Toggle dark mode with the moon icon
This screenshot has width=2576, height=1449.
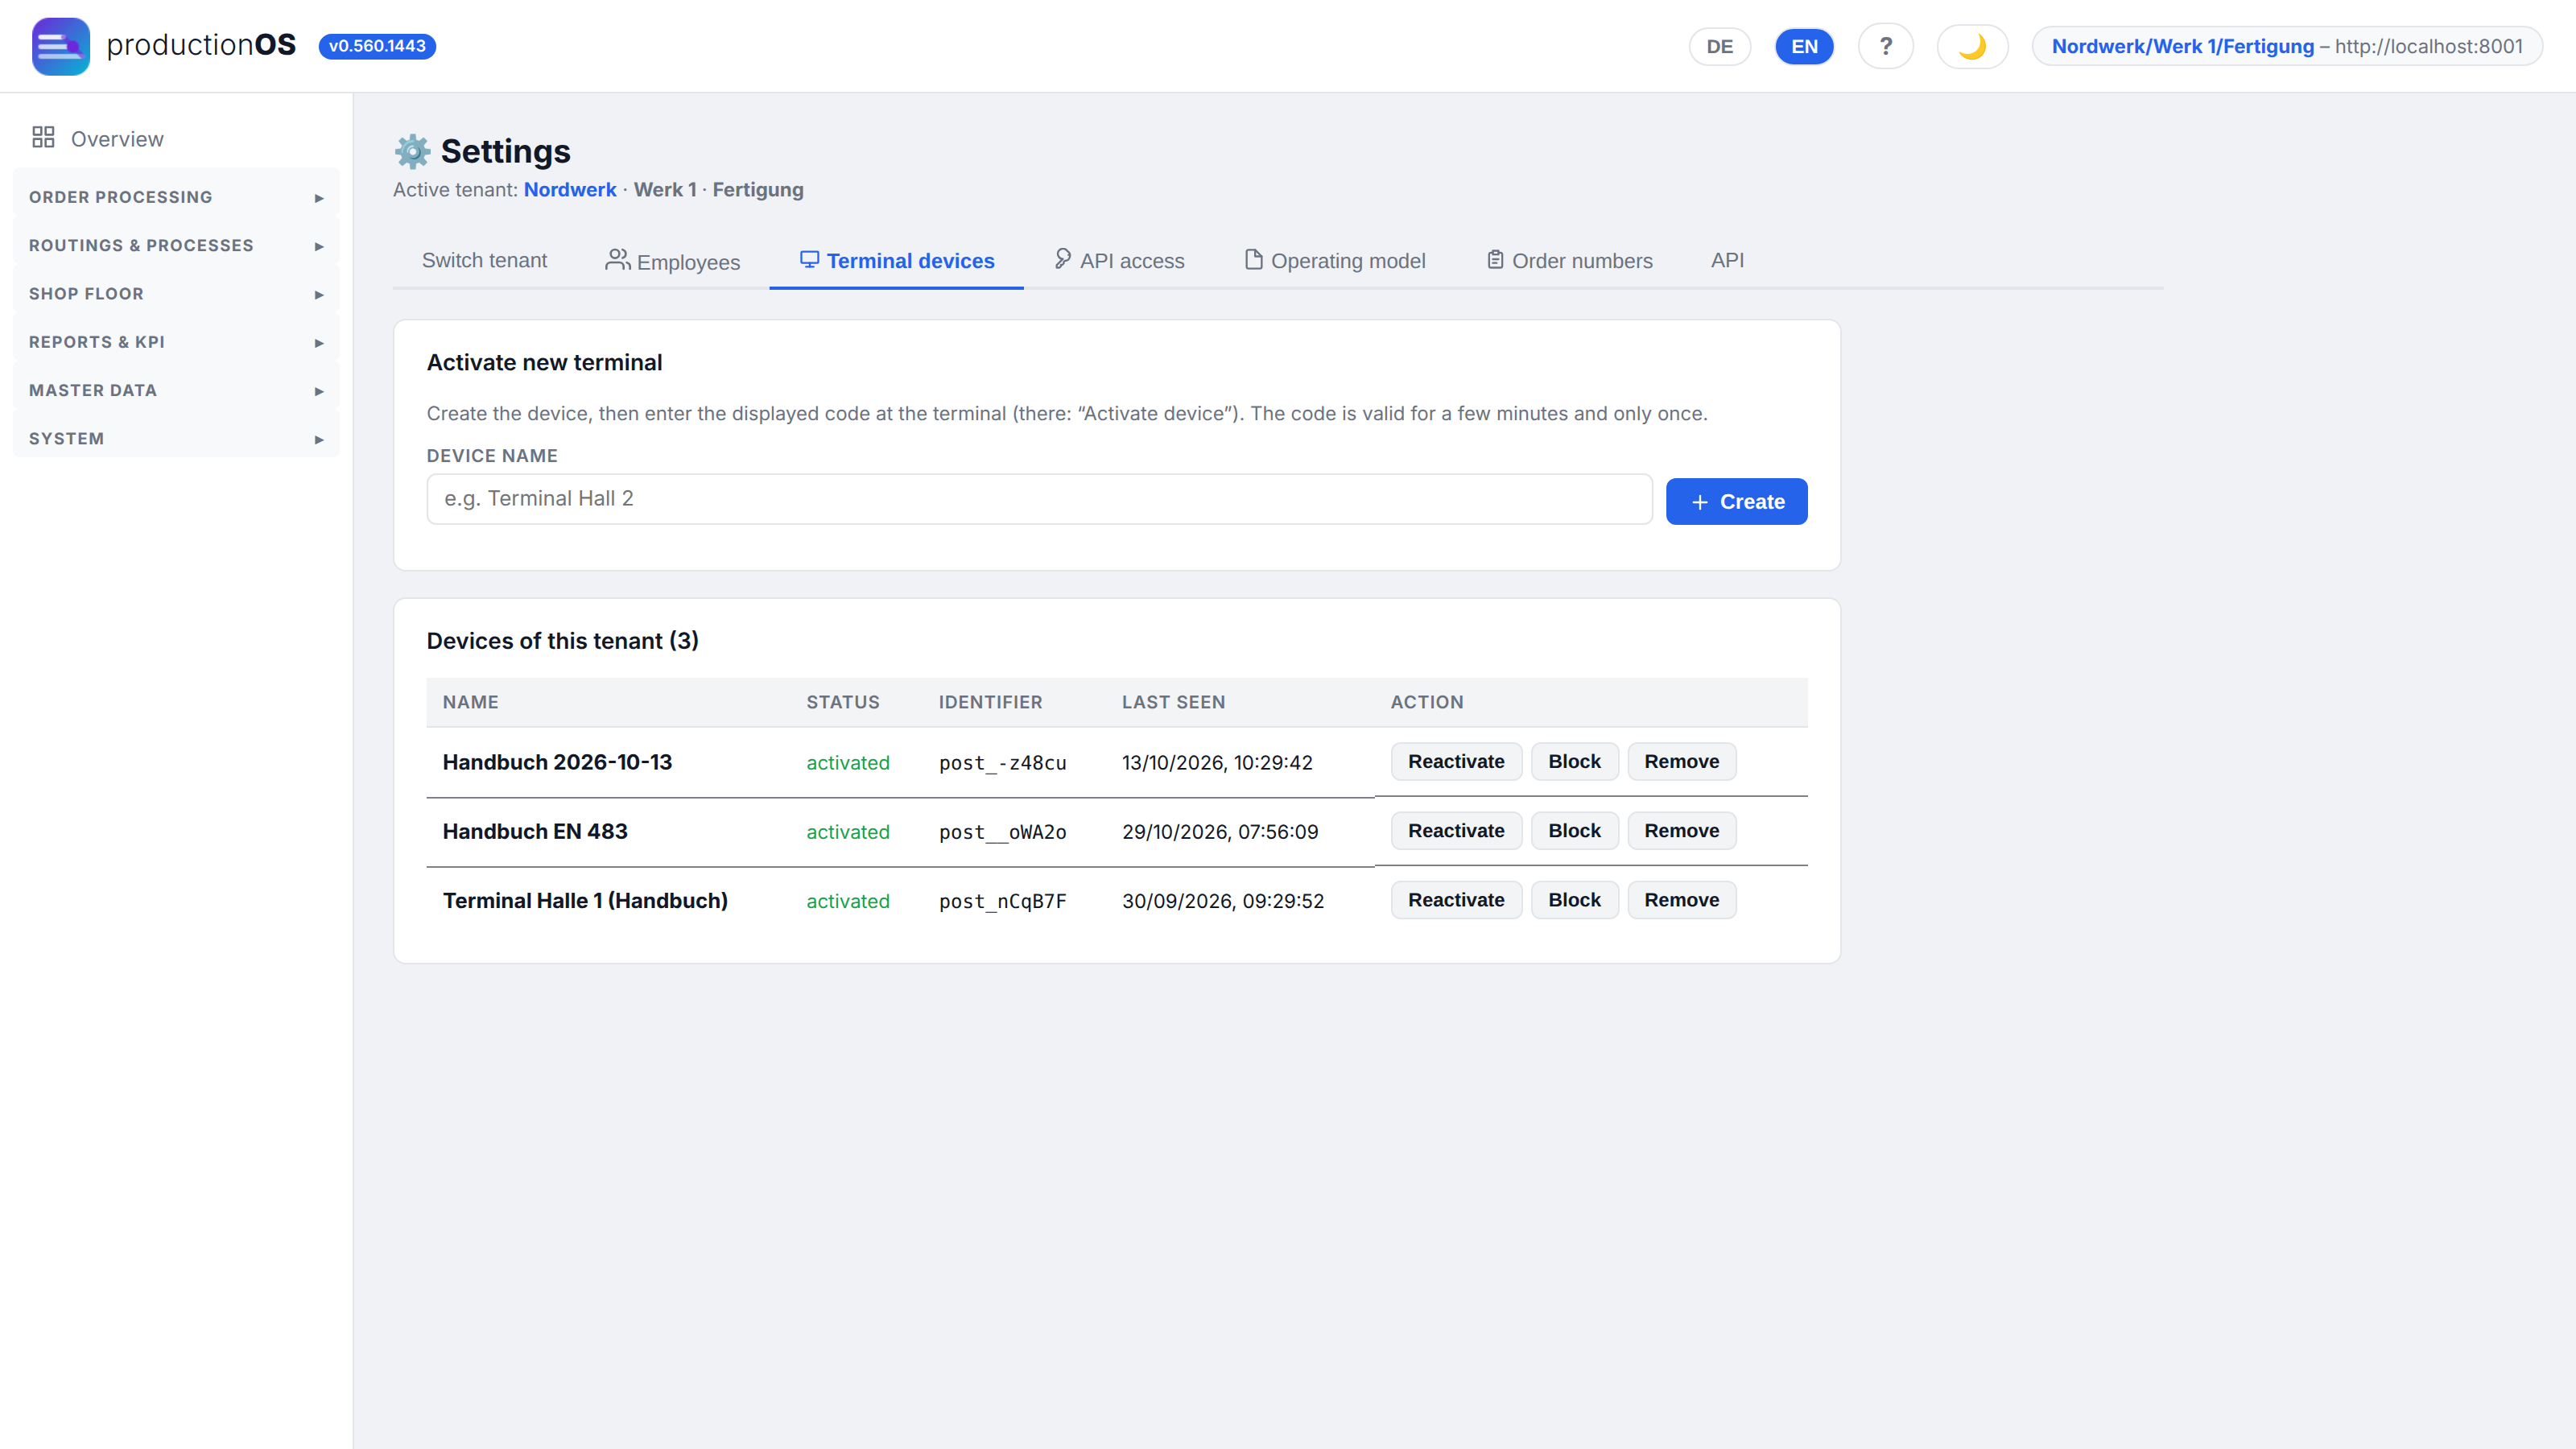point(1972,46)
